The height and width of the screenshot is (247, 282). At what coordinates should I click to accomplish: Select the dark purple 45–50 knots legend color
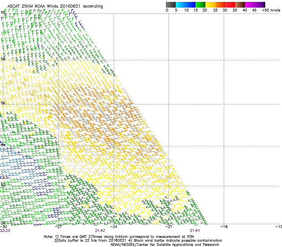(x=260, y=5)
